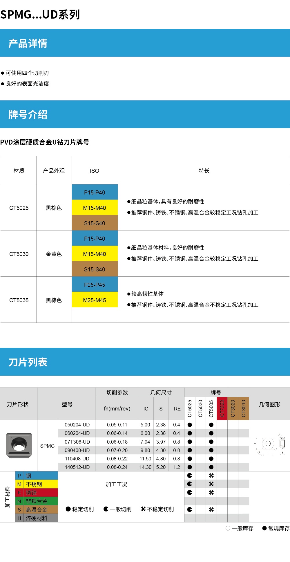Click model 07T308-UD in the table
Viewport: 290px width, 562px height.
click(77, 442)
